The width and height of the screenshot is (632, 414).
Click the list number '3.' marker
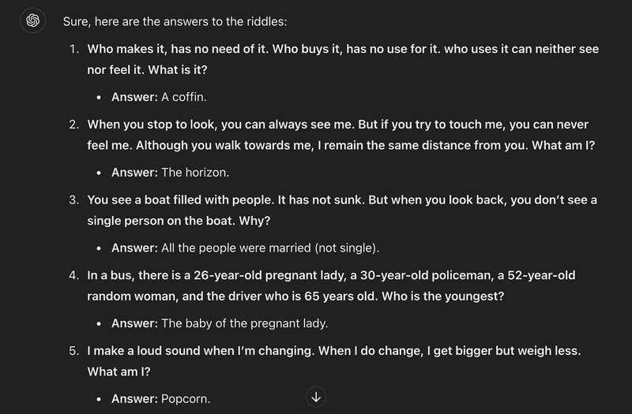pos(73,200)
